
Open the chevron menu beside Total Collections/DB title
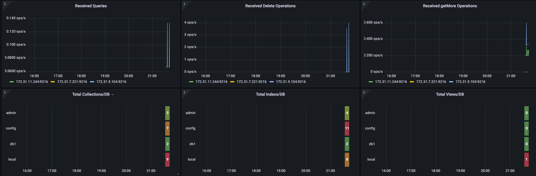click(x=113, y=95)
